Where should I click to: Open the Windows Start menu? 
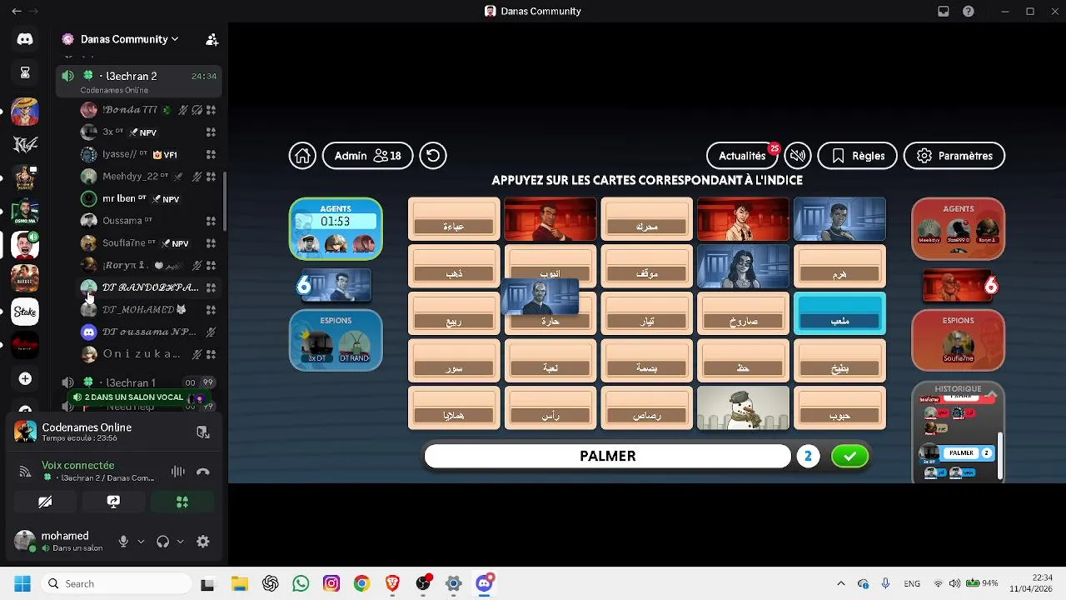[22, 584]
